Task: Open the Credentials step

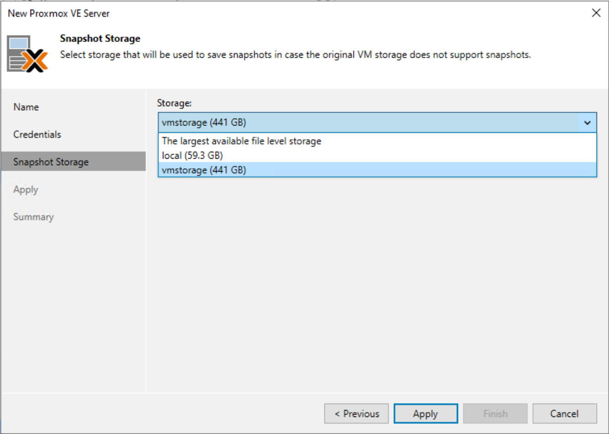Action: (37, 134)
